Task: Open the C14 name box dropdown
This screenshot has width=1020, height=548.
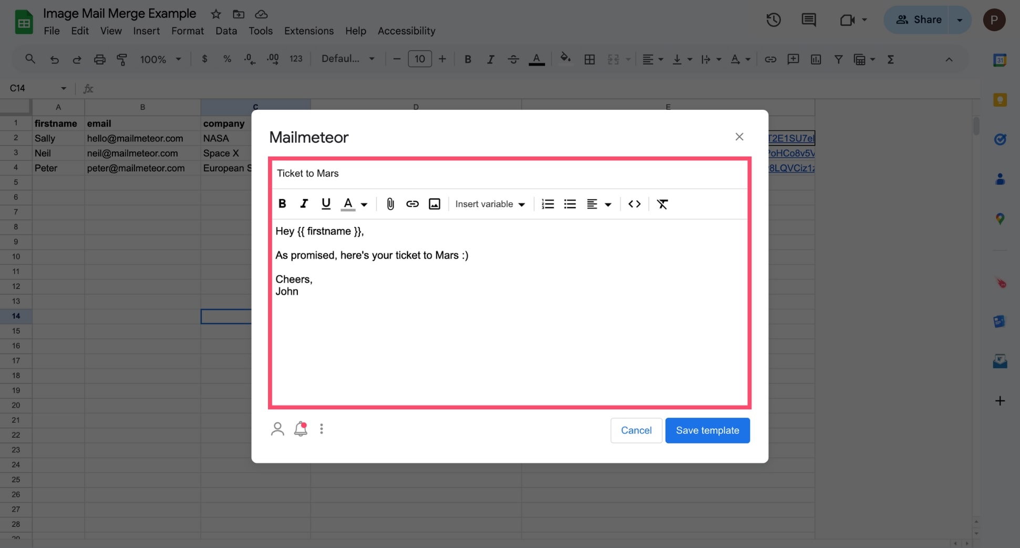Action: pyautogui.click(x=64, y=88)
